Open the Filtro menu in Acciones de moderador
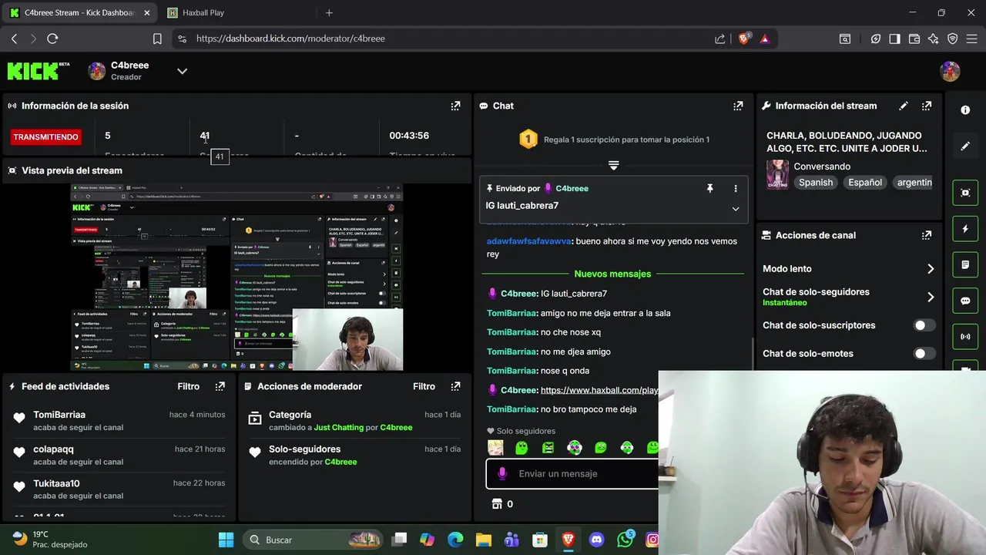Image resolution: width=986 pixels, height=555 pixels. (424, 386)
